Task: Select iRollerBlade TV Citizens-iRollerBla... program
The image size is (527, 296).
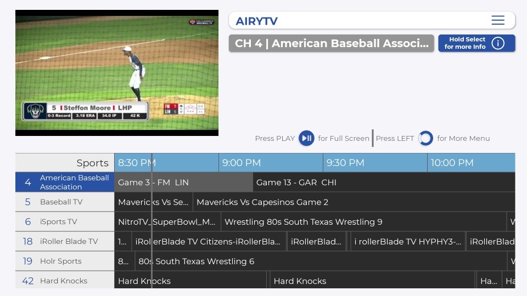Action: (209, 241)
